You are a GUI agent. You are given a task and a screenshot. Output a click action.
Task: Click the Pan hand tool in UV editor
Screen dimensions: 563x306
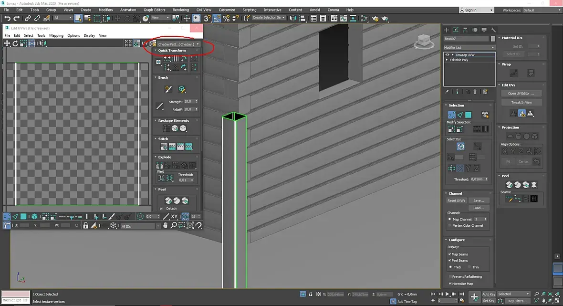point(165,225)
